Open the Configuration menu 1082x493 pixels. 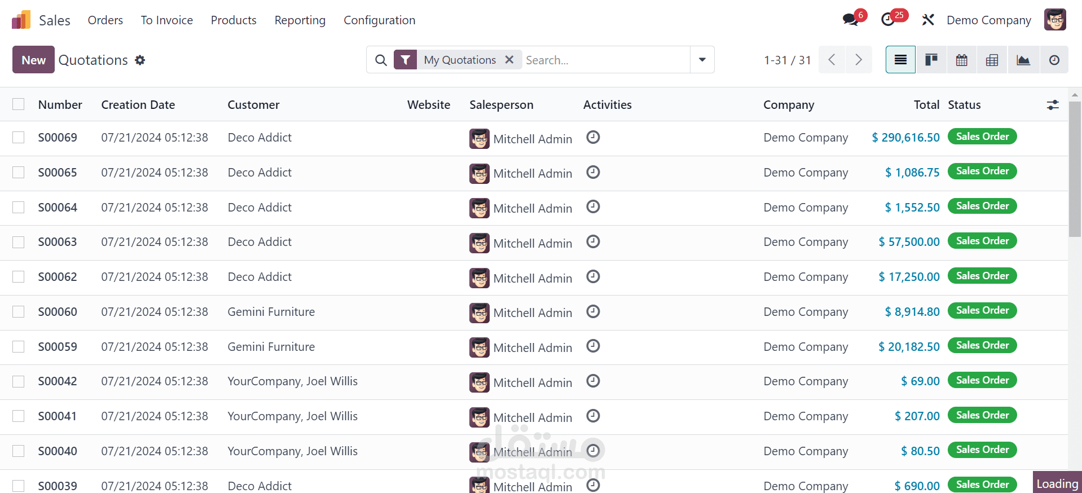click(x=380, y=20)
